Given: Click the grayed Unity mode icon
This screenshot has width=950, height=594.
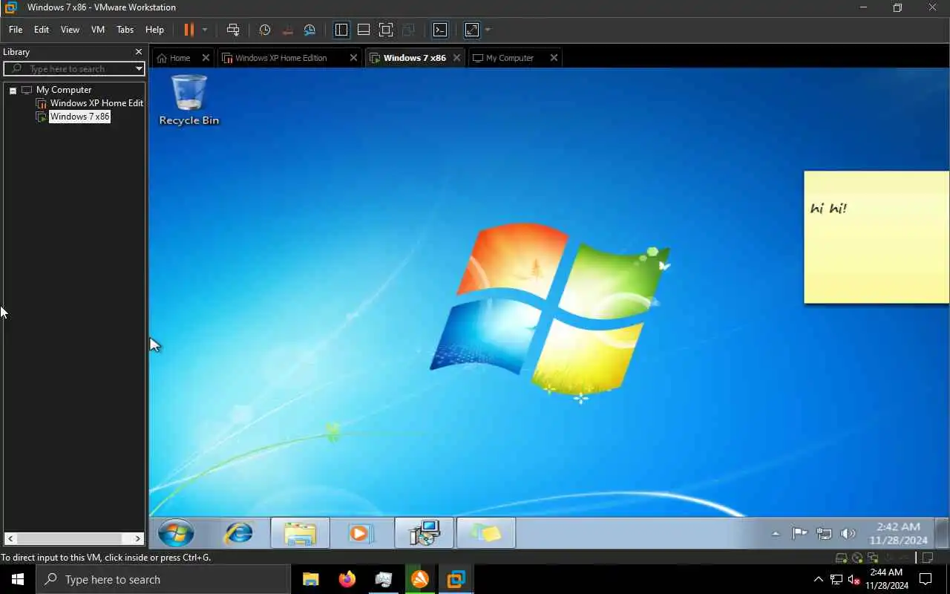Looking at the screenshot, I should tap(408, 30).
